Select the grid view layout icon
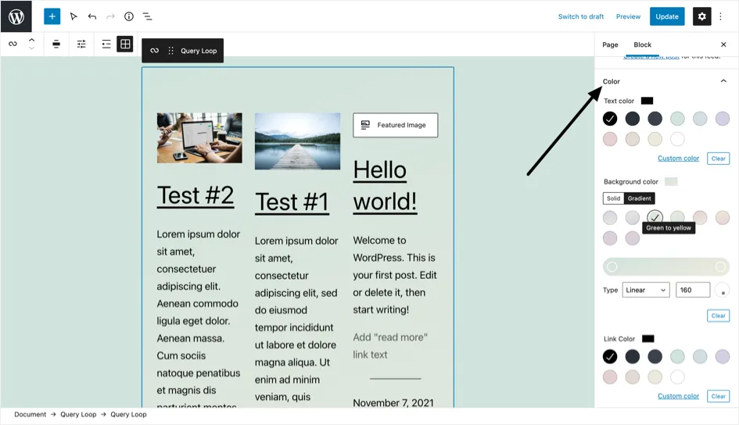739x425 pixels. [125, 45]
